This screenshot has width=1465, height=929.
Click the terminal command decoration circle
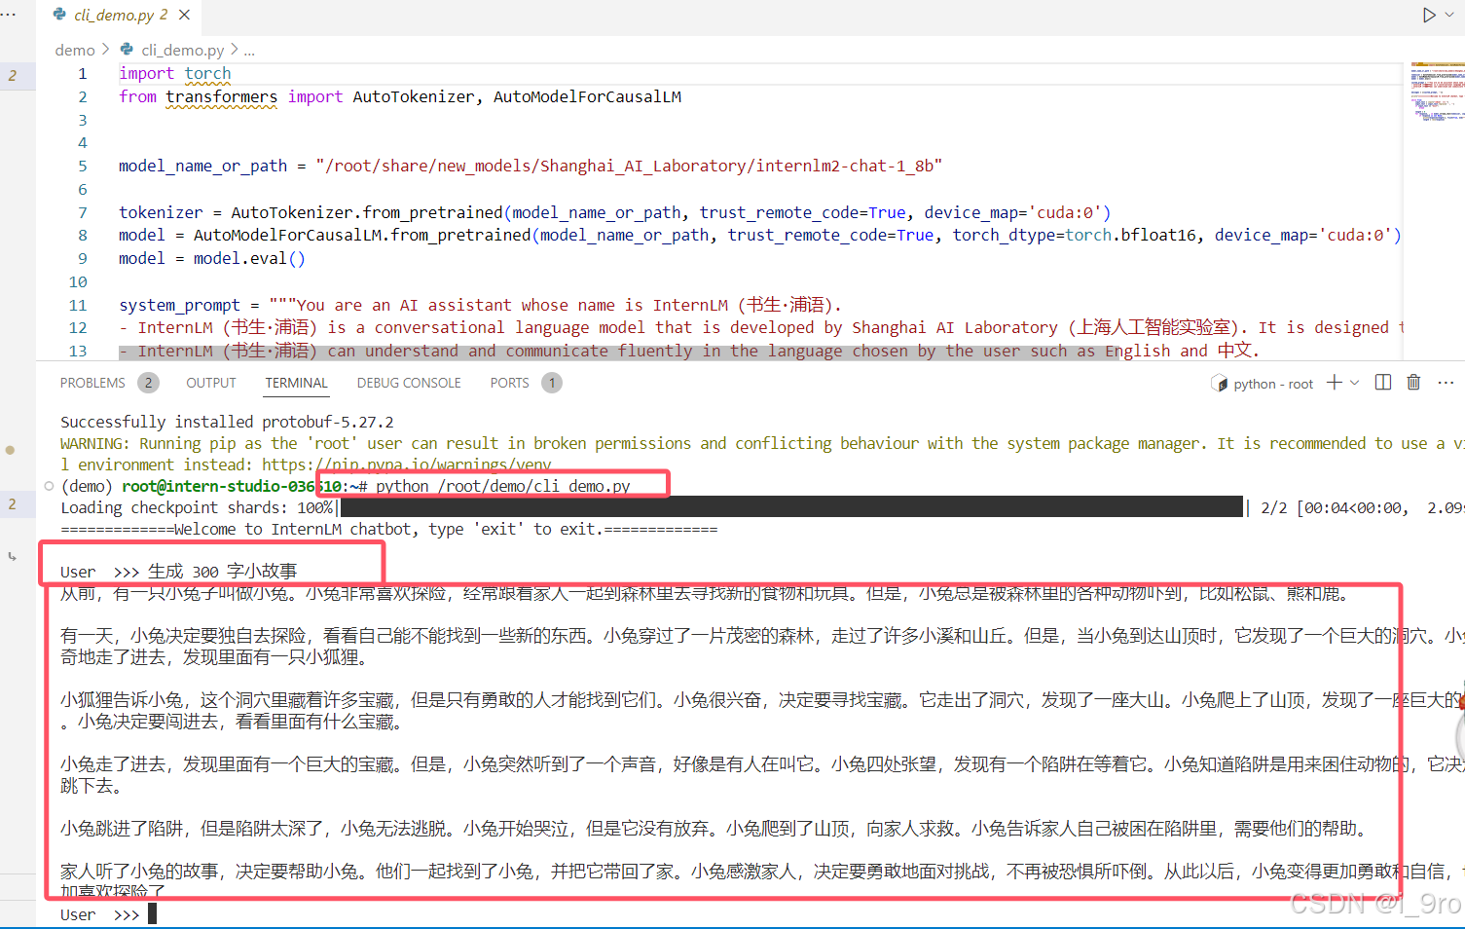pos(49,486)
